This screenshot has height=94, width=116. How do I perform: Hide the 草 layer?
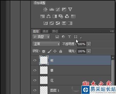pyautogui.click(x=35, y=70)
